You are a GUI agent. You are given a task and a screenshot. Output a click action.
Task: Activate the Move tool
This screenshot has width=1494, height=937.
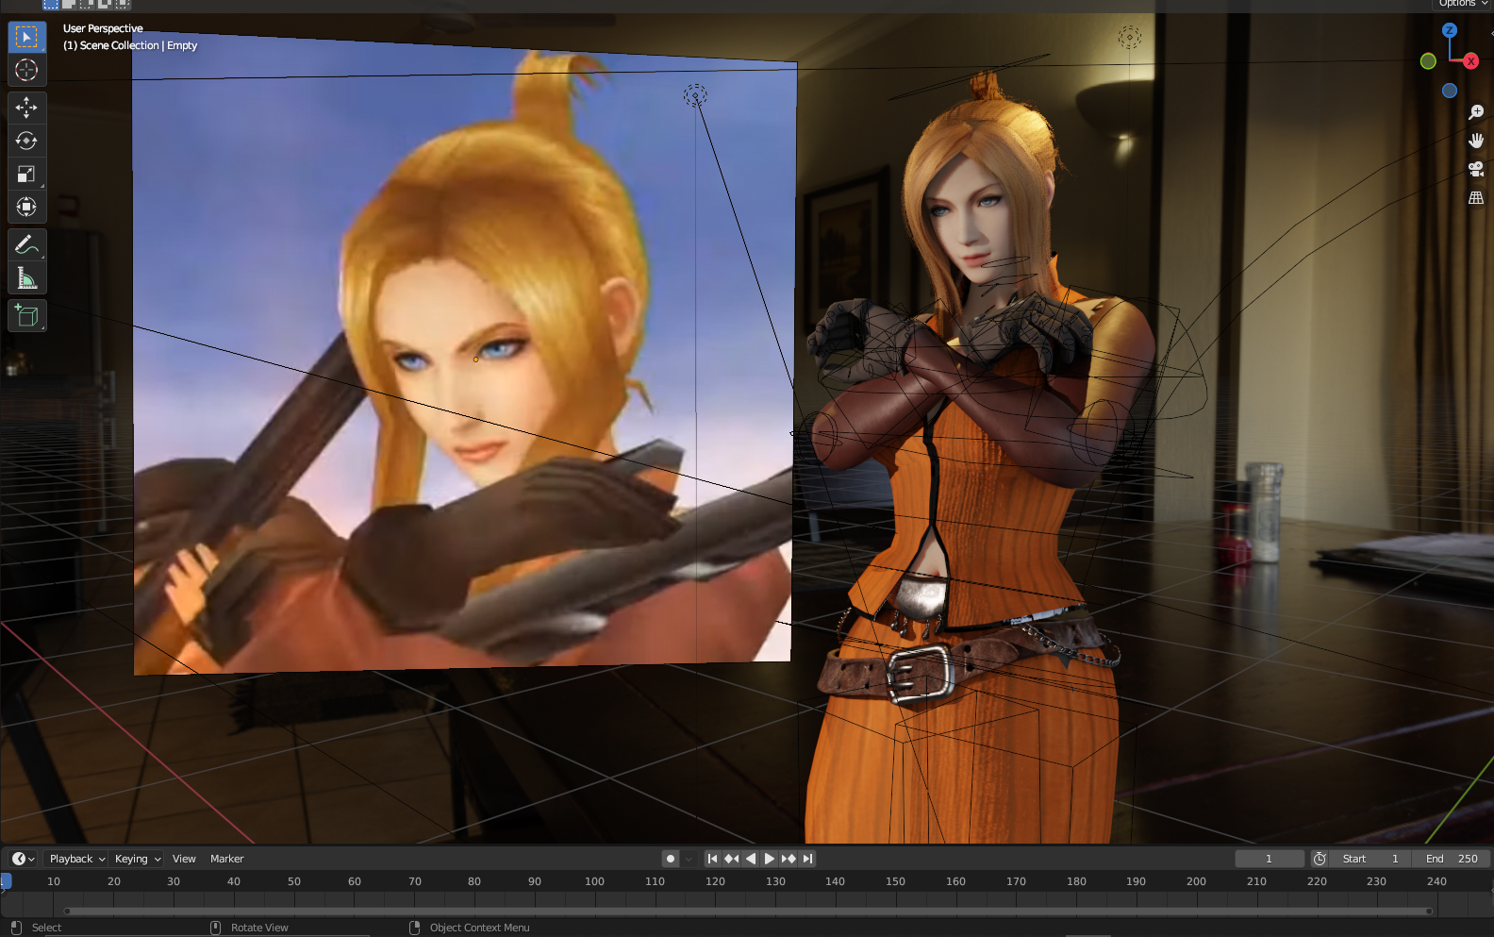pyautogui.click(x=26, y=108)
